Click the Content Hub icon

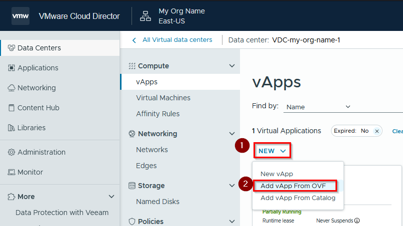11,108
